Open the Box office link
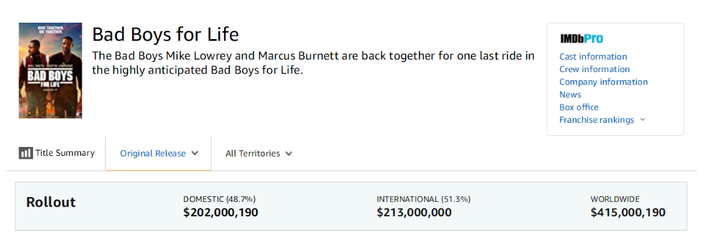 pyautogui.click(x=578, y=107)
